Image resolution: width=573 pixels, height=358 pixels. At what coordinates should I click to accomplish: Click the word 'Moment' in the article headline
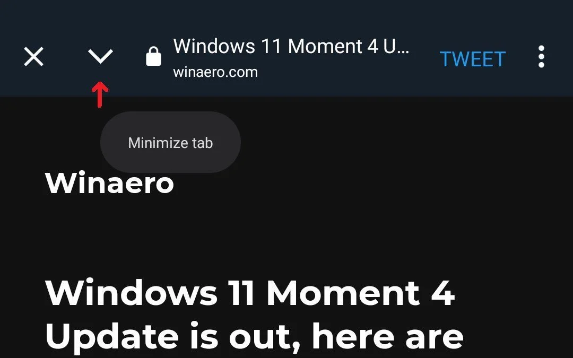pyautogui.click(x=343, y=293)
